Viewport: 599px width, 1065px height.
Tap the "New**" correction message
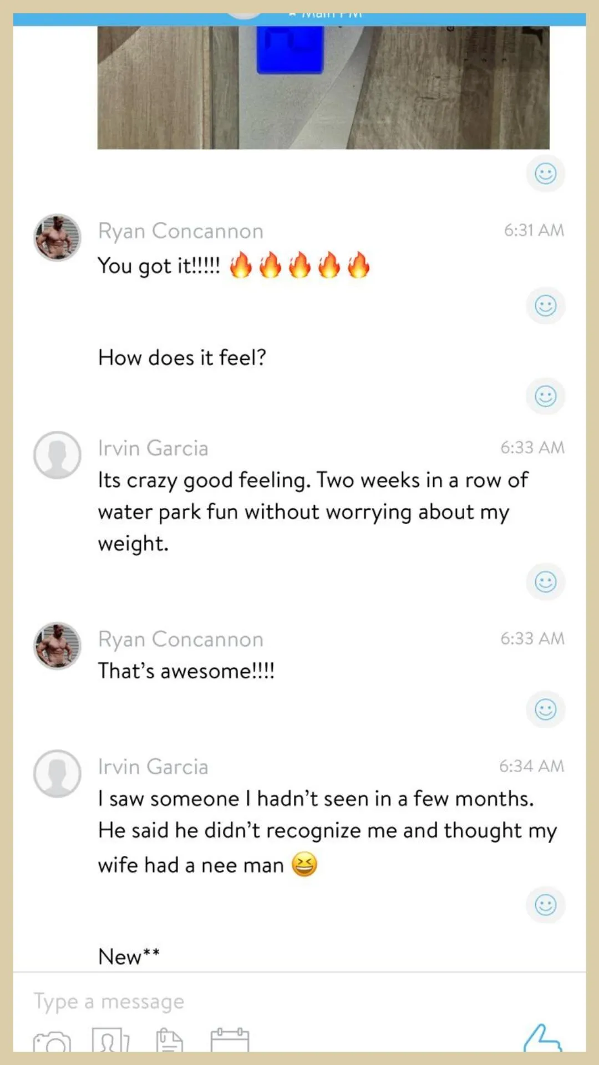click(129, 956)
